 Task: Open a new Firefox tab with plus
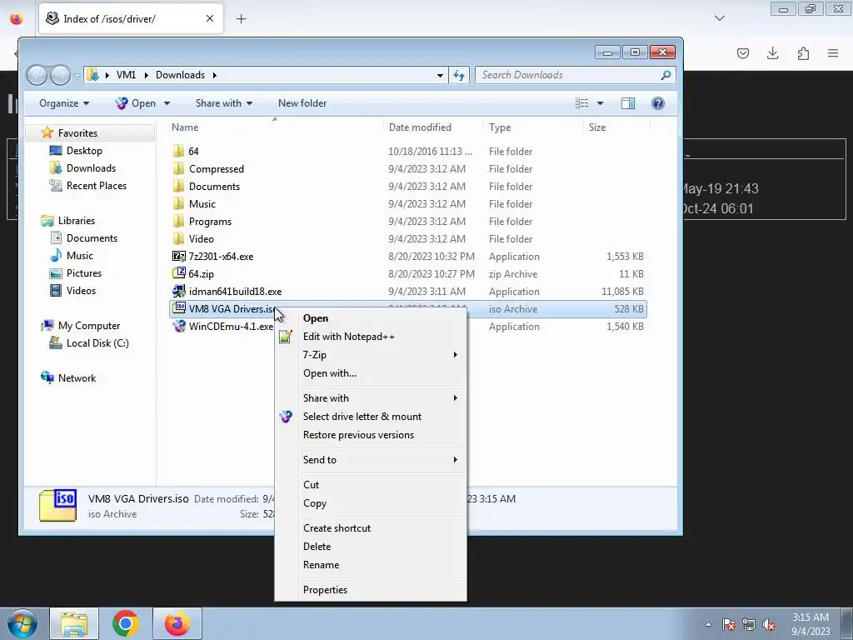(241, 19)
